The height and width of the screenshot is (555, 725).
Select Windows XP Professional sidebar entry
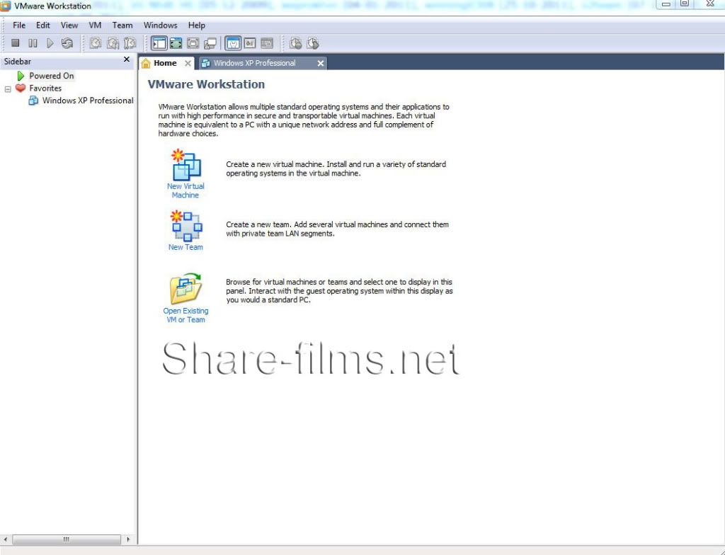pyautogui.click(x=87, y=101)
